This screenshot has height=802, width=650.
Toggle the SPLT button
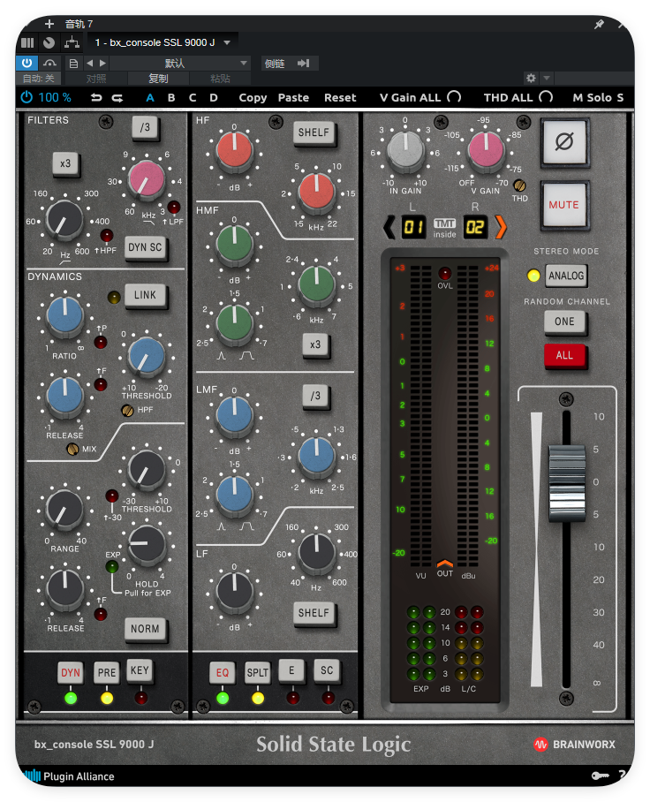click(257, 672)
